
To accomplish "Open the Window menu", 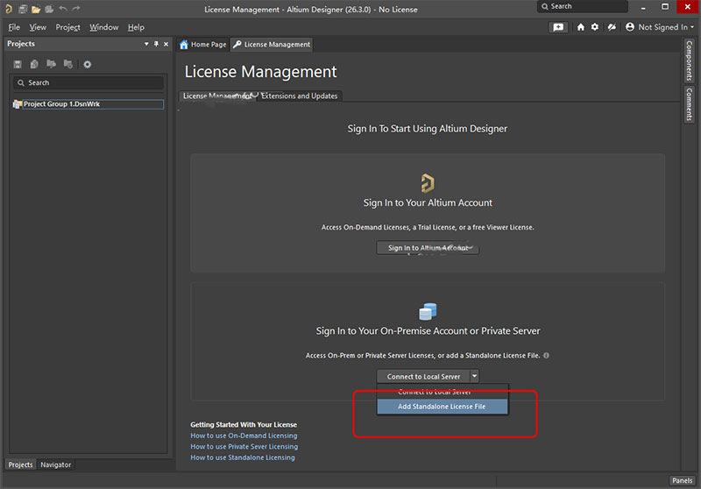I will pyautogui.click(x=103, y=27).
